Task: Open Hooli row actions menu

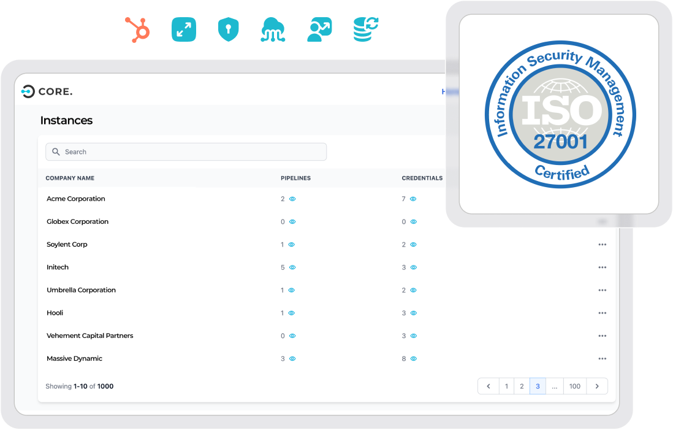Action: (x=602, y=313)
